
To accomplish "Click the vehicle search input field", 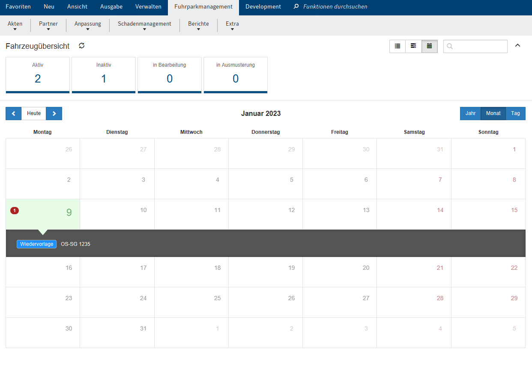I will coord(480,46).
